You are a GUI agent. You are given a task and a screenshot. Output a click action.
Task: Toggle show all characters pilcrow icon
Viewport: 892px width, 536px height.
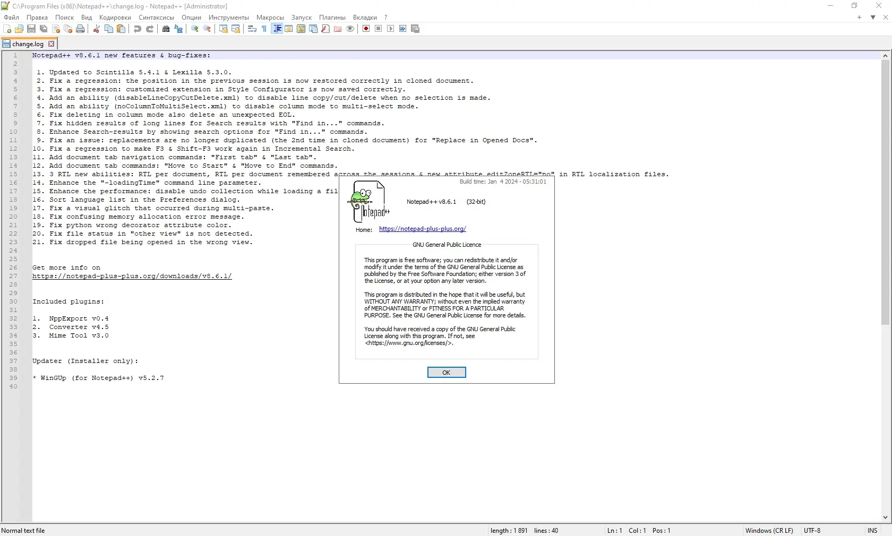(x=264, y=29)
